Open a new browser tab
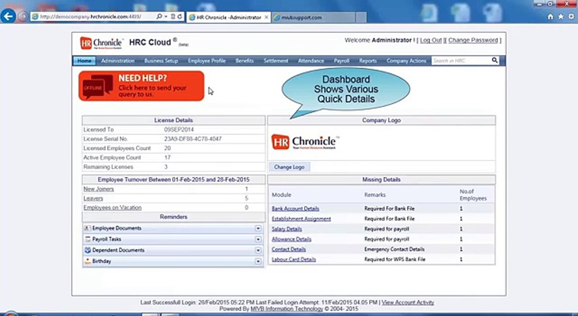 361,17
